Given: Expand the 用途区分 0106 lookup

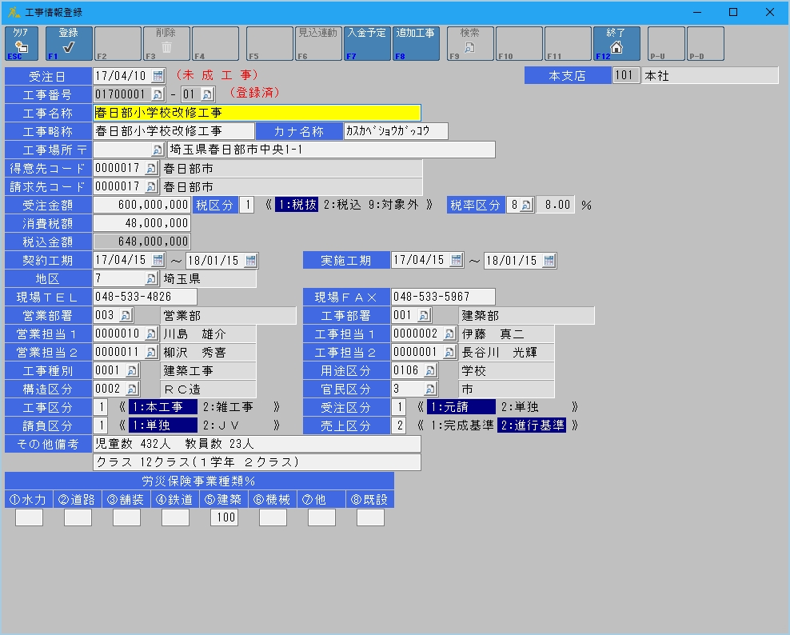Looking at the screenshot, I should [430, 370].
